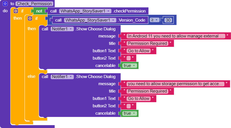Click the gear icon on the inner if block
This screenshot has width=231, height=128.
click(x=30, y=18)
